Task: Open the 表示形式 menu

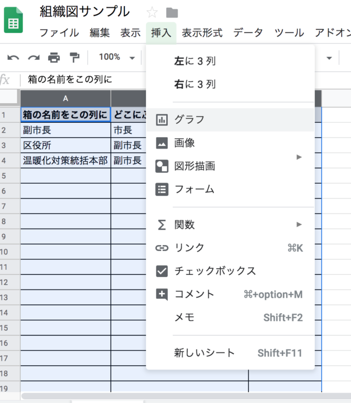Action: (202, 33)
